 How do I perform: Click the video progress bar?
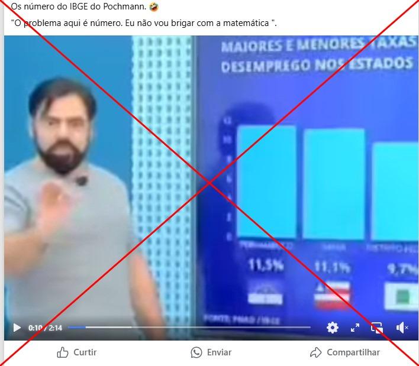(189, 328)
